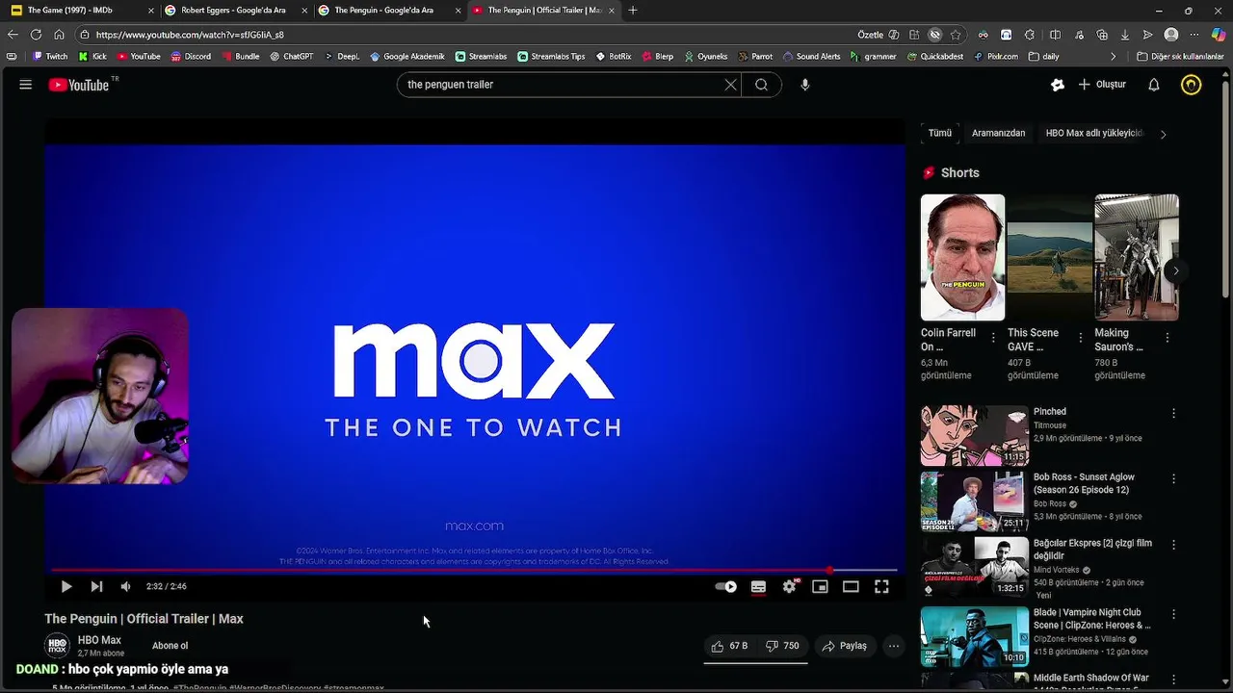Open Pinched video thumbnail
This screenshot has width=1233, height=693.
[x=974, y=435]
